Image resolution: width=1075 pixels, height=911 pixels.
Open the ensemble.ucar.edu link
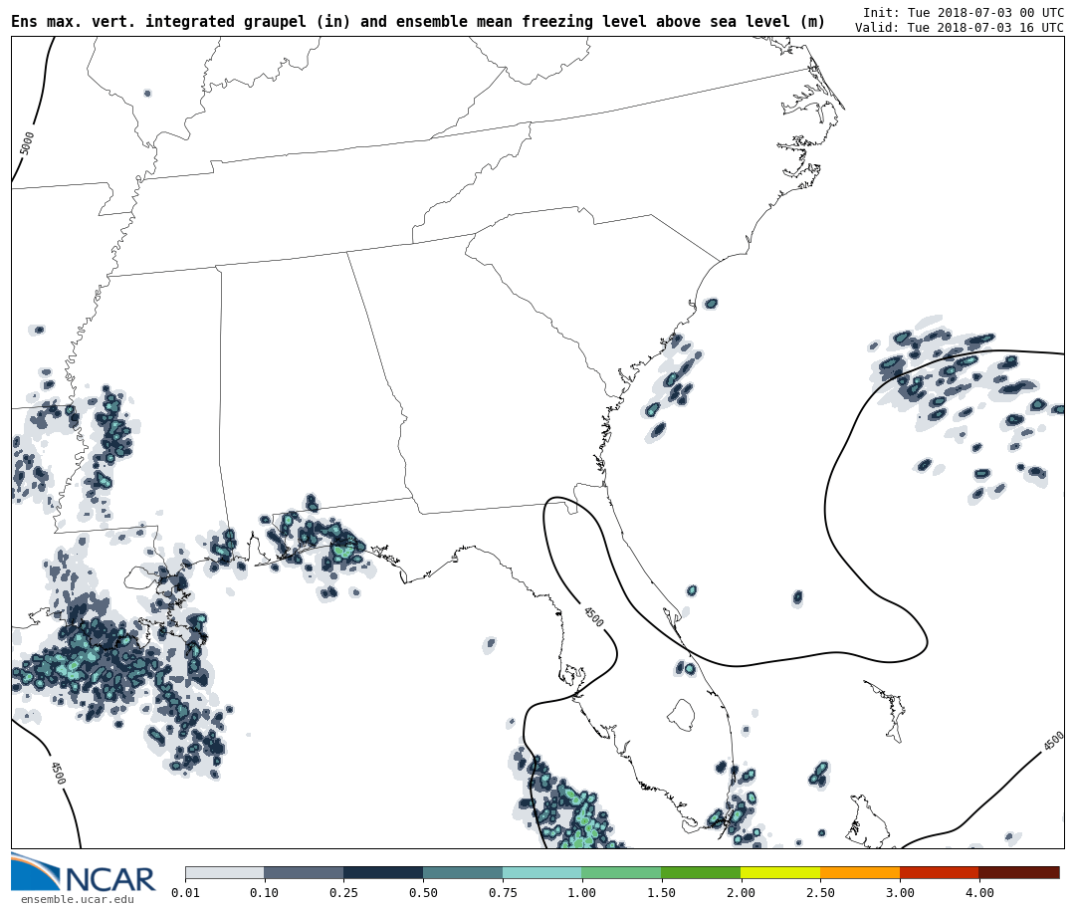(x=77, y=900)
